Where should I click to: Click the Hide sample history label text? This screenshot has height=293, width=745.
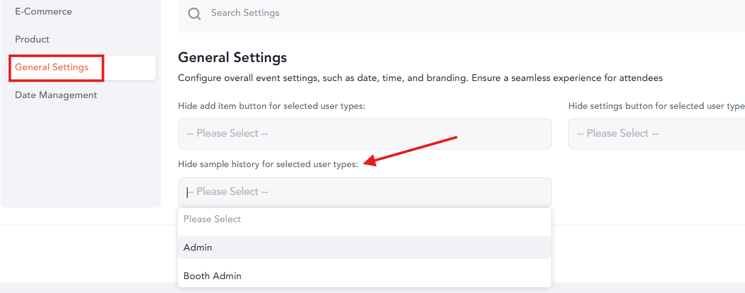(268, 165)
